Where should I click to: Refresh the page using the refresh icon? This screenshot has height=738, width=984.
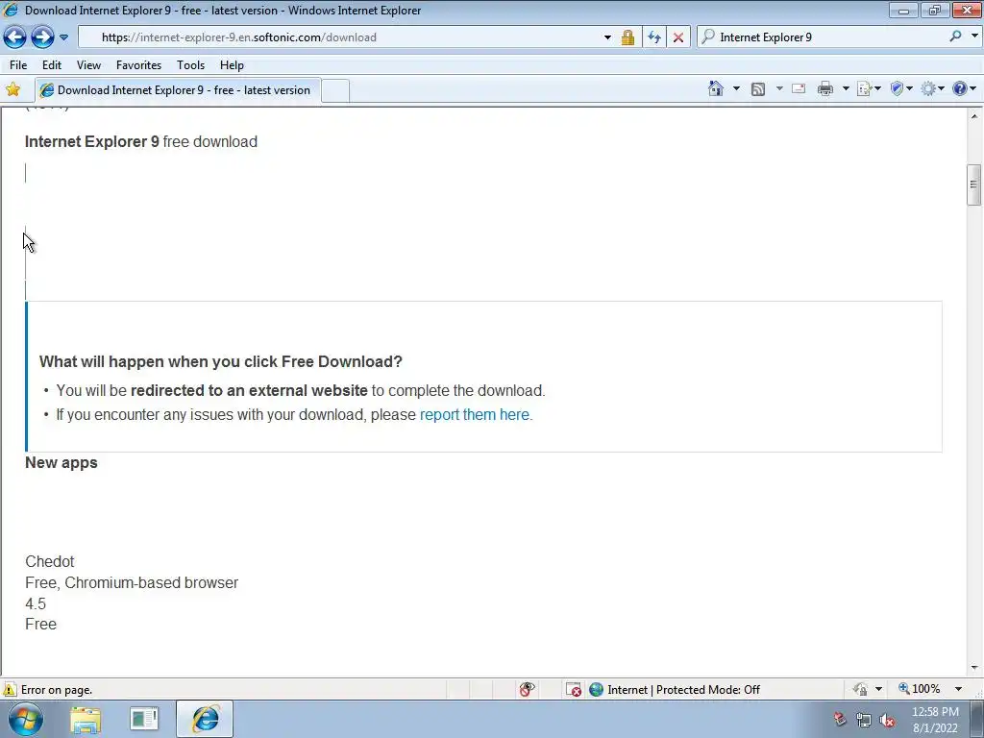pyautogui.click(x=653, y=37)
